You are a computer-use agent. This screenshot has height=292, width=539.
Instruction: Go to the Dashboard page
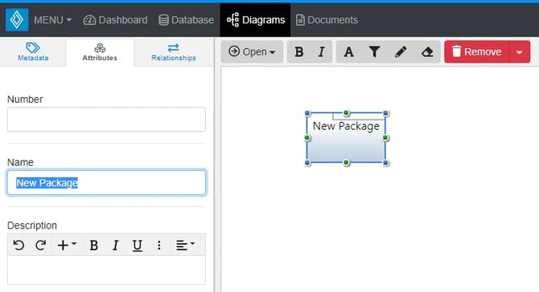(115, 20)
